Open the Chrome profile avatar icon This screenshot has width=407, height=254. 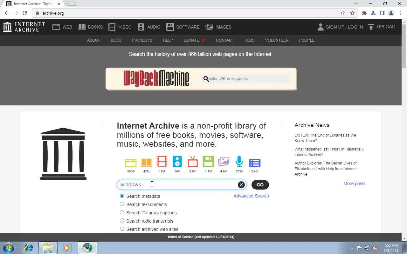[x=391, y=13]
